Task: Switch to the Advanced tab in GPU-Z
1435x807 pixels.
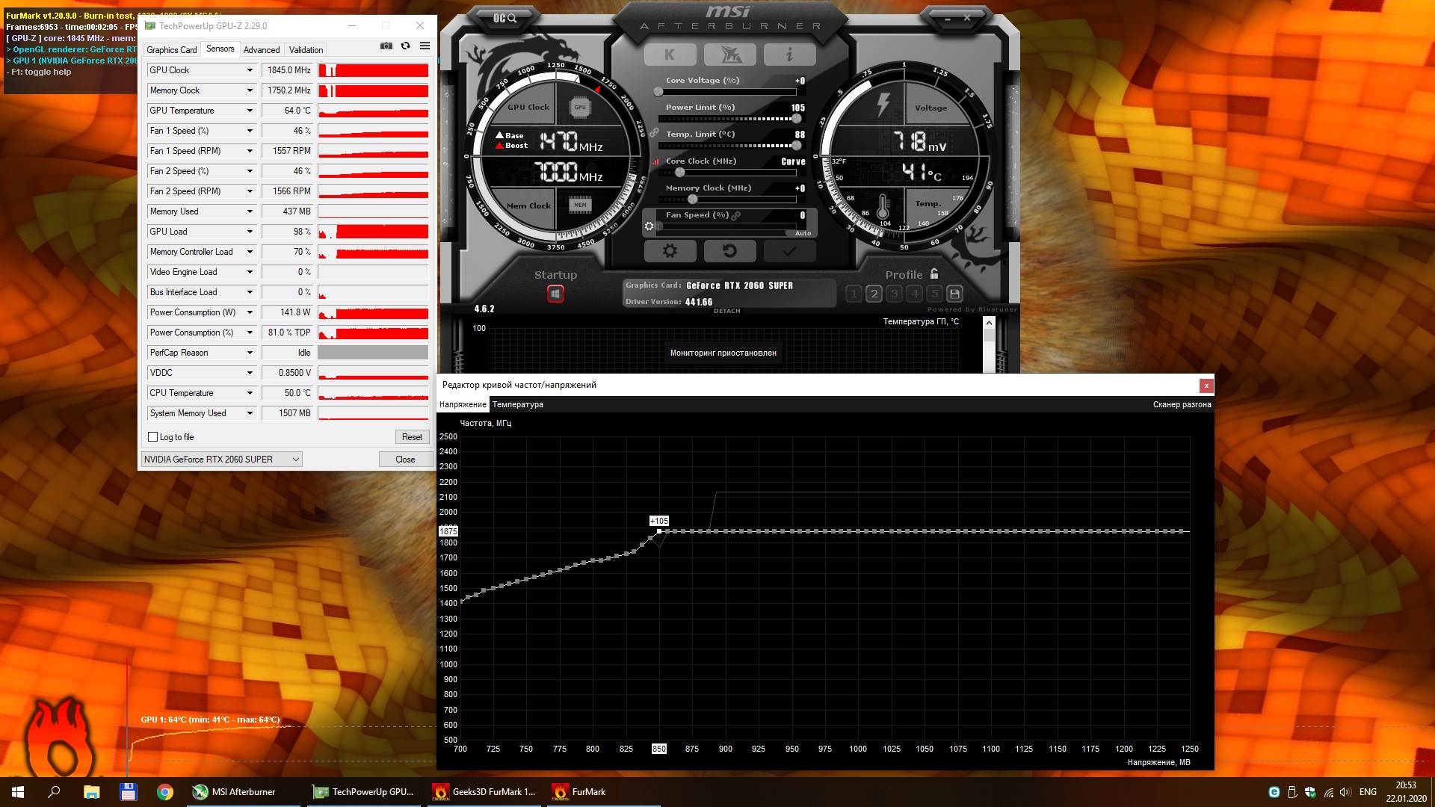Action: 262,50
